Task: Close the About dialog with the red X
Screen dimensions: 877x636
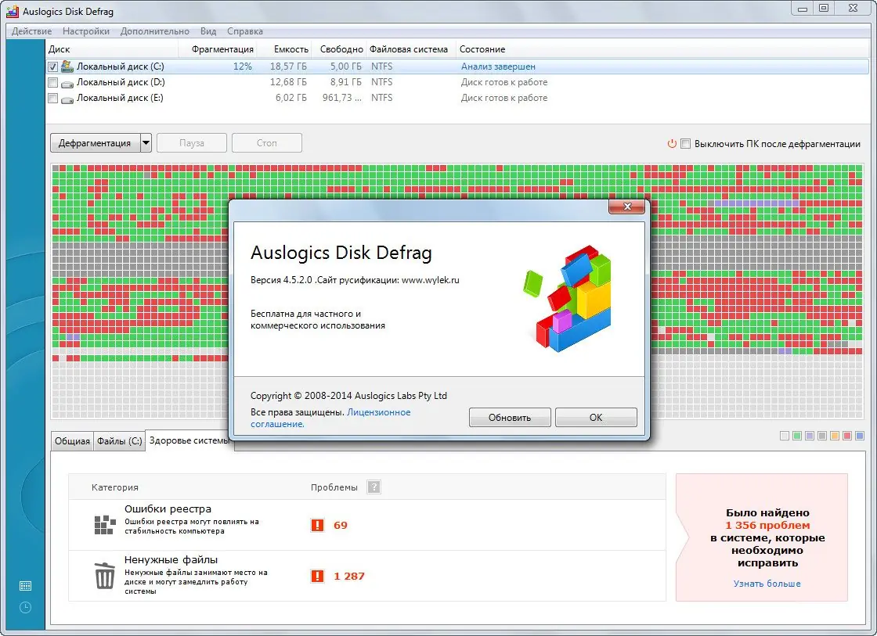Action: point(626,207)
